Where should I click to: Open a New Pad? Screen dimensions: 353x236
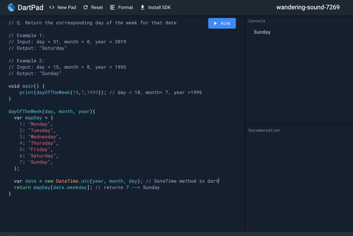(x=62, y=7)
